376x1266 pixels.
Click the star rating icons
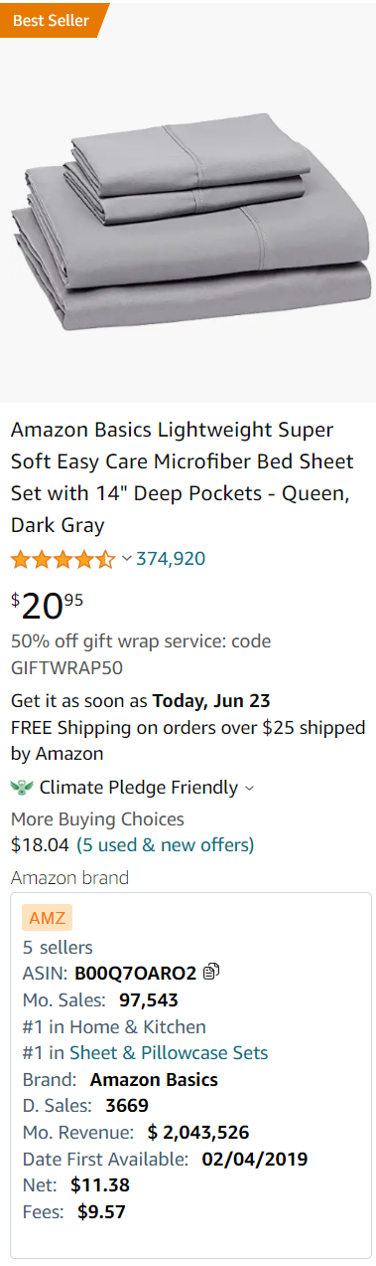click(63, 559)
